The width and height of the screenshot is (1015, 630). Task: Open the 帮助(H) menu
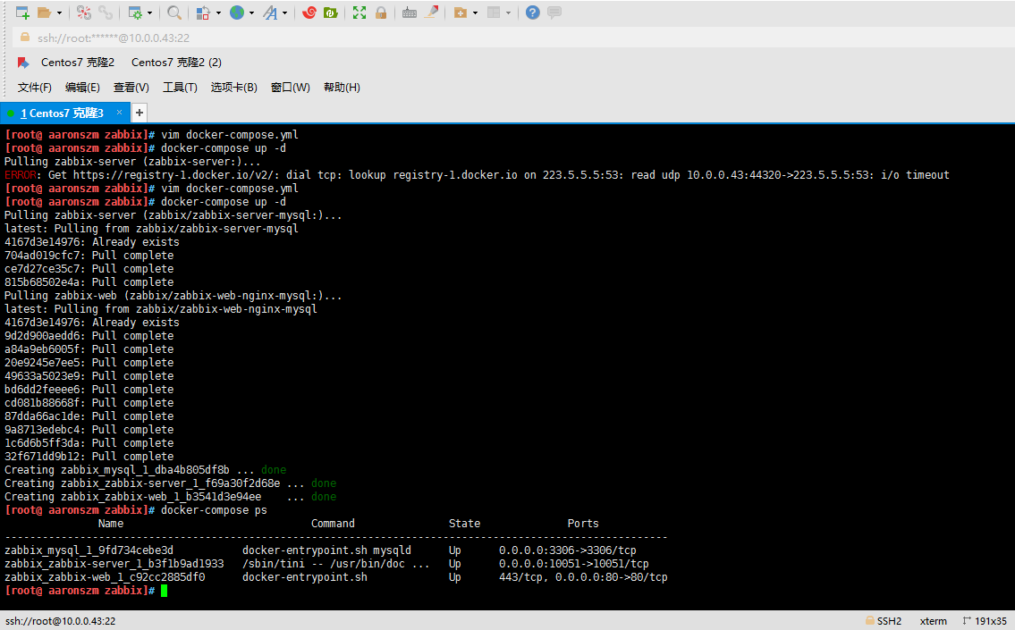tap(341, 88)
